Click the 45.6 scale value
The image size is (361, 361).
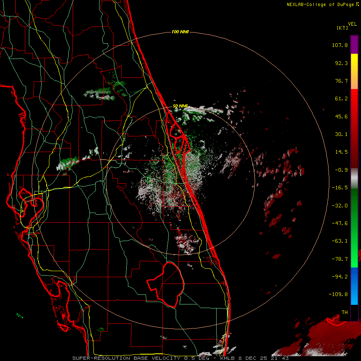tap(341, 116)
